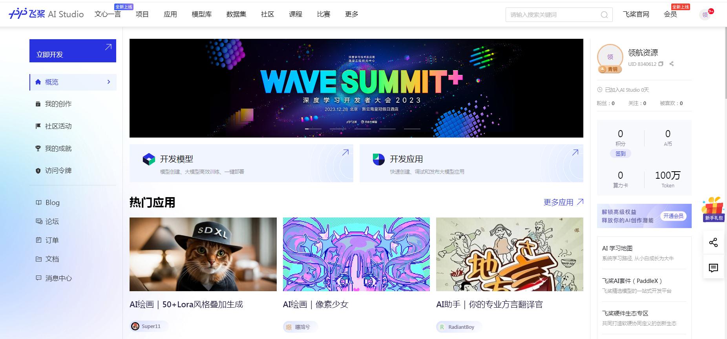Screen dimensions: 727x339
Task: Copy the UID with copy icon
Action: point(661,64)
